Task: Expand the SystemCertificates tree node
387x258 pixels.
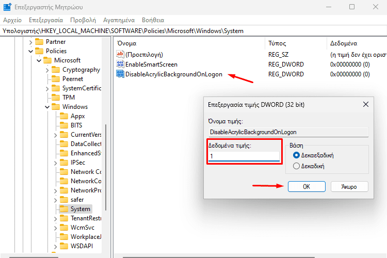Action: (x=47, y=89)
